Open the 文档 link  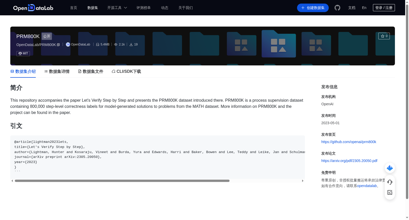(x=352, y=8)
